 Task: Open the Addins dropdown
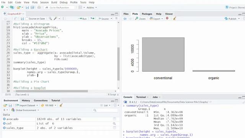tap(92, 7)
